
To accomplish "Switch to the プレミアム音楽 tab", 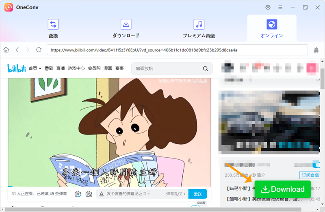I will (199, 28).
